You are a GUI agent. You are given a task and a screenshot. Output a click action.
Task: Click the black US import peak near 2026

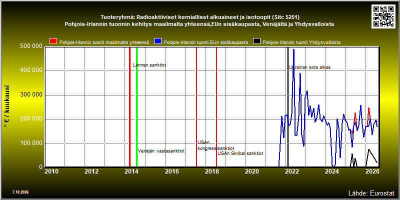(368, 149)
